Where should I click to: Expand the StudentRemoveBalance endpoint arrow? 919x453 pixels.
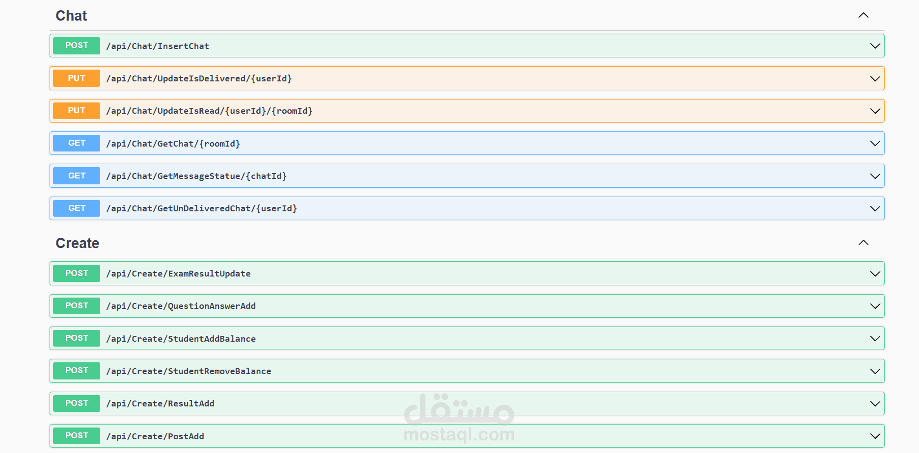[x=875, y=371]
